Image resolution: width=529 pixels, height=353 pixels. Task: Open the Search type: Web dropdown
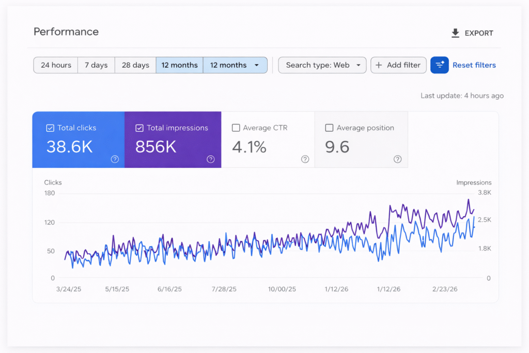(x=322, y=65)
